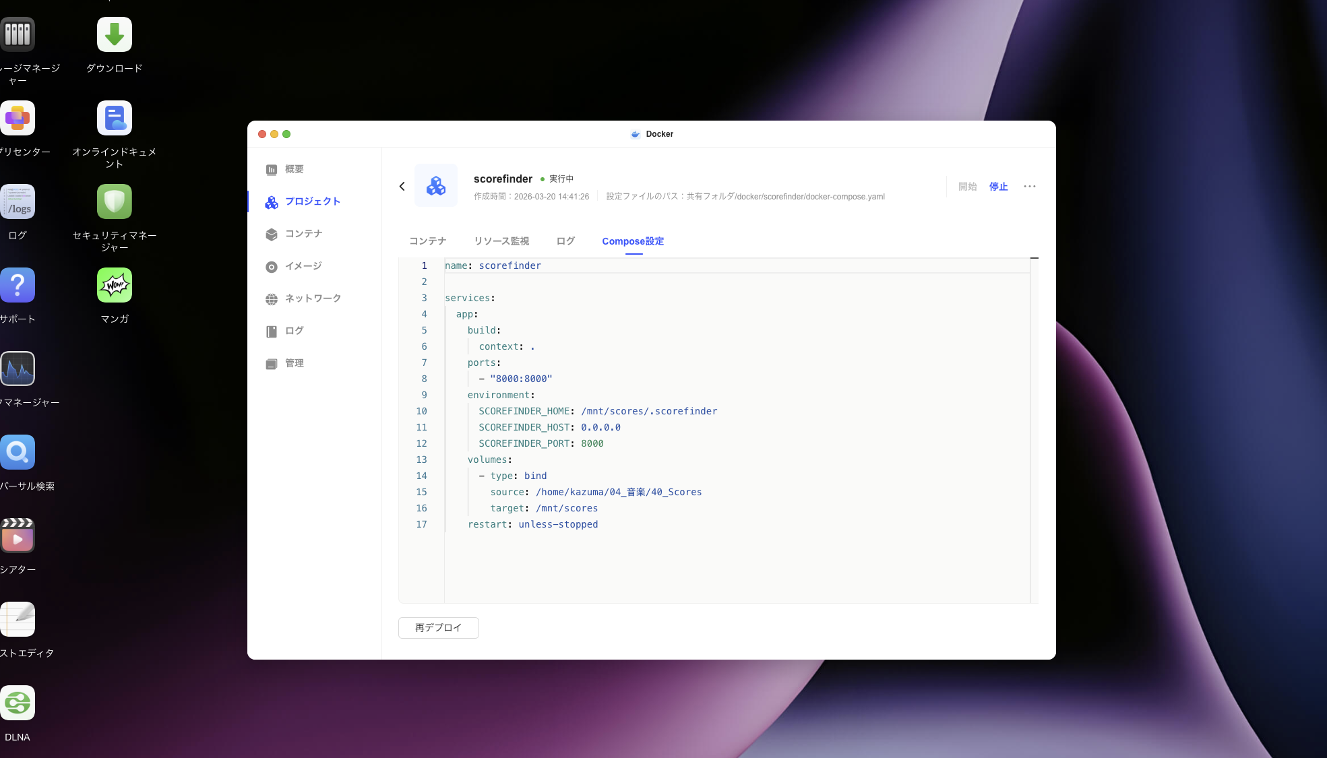This screenshot has width=1327, height=758.
Task: Select the プロジェクト sidebar item
Action: click(x=312, y=201)
